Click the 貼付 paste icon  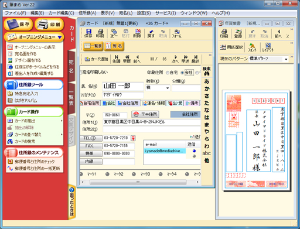[x=125, y=33]
